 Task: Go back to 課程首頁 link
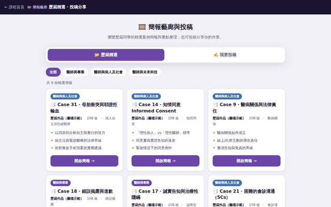click(x=14, y=7)
